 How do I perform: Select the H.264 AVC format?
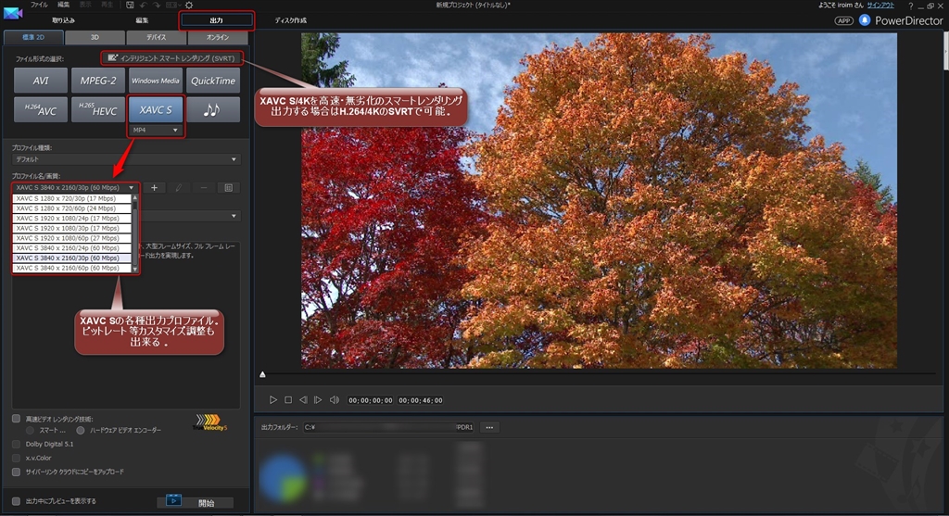41,110
